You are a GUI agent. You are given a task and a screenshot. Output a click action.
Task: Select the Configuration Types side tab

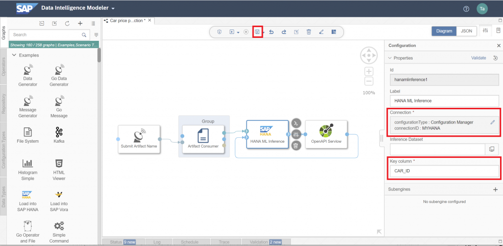pos(3,150)
